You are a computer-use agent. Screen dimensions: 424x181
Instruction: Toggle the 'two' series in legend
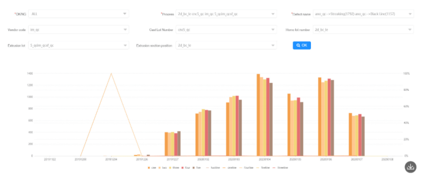point(163,168)
